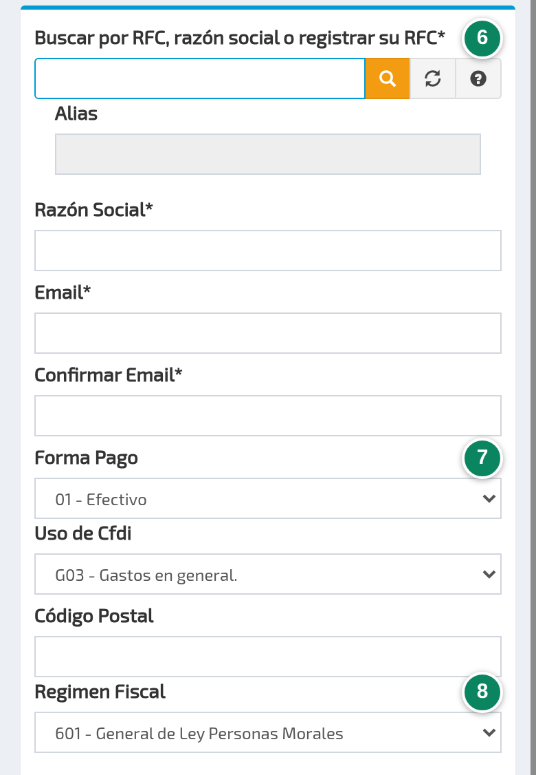This screenshot has height=775, width=536.
Task: Click the refresh arrows icon button
Action: tap(433, 78)
